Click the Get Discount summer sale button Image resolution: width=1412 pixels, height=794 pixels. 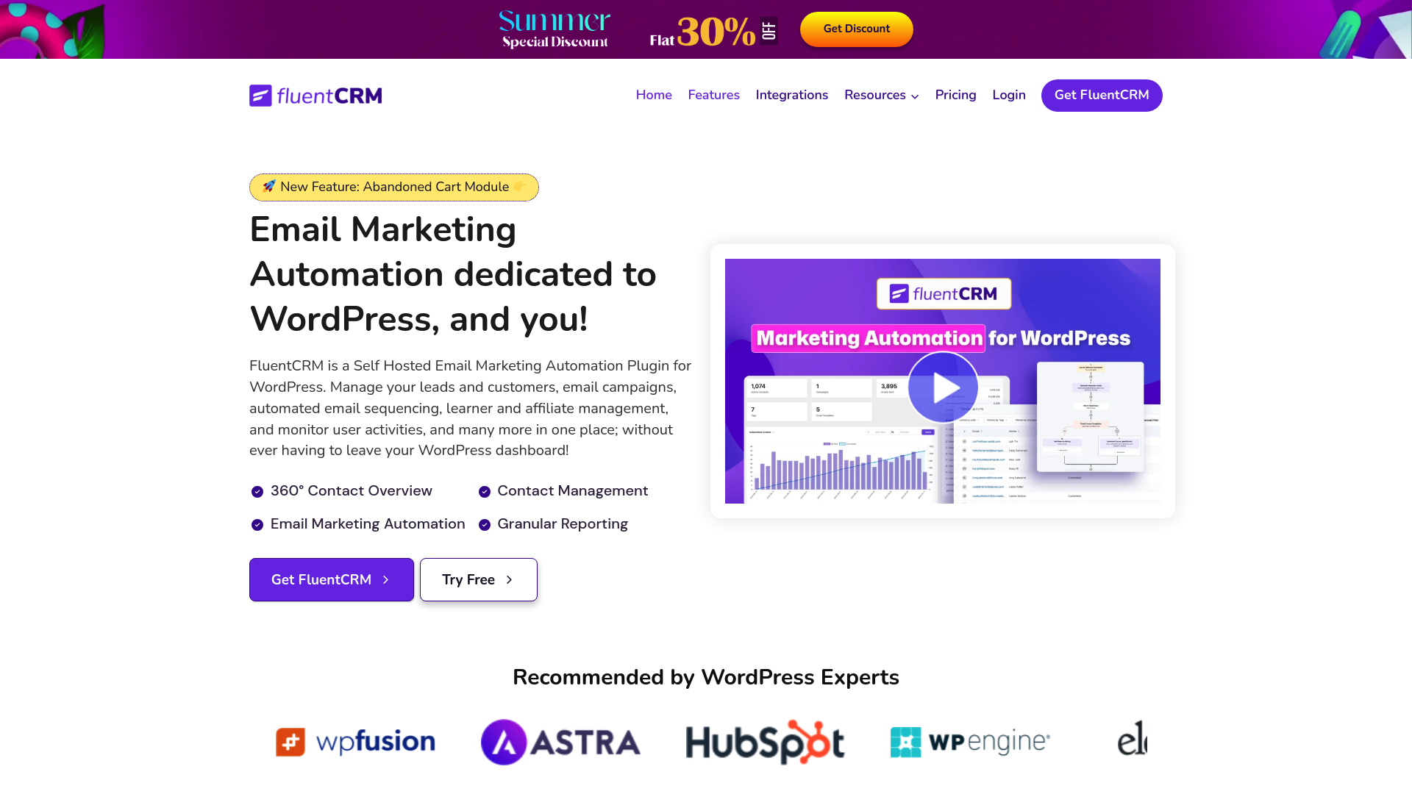click(x=856, y=28)
